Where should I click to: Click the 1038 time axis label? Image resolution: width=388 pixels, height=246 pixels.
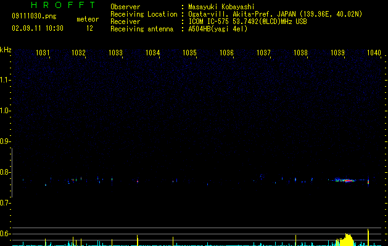(300, 53)
